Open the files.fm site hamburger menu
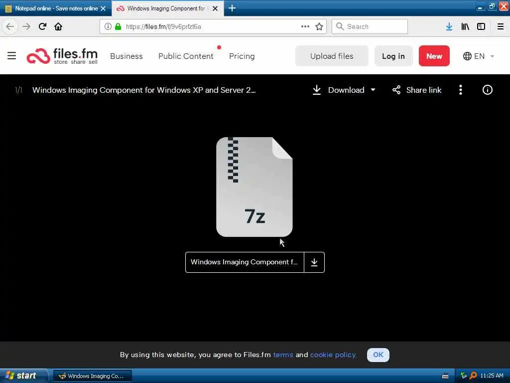Viewport: 510px width, 383px height. [12, 56]
